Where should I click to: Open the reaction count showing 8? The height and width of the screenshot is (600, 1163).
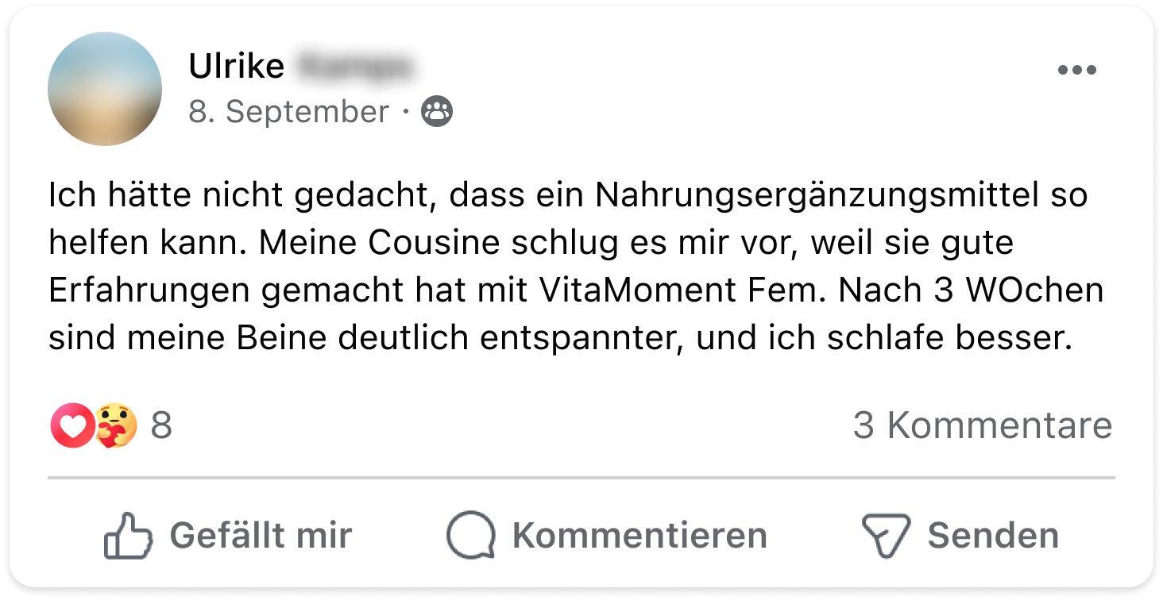[x=161, y=426]
